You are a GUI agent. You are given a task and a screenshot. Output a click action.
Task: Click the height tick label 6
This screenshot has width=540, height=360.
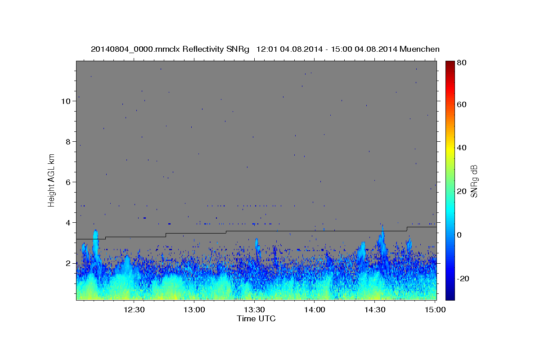click(68, 182)
